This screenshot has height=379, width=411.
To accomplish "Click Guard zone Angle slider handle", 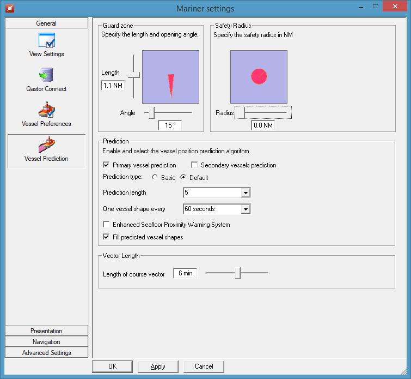I will click(151, 113).
